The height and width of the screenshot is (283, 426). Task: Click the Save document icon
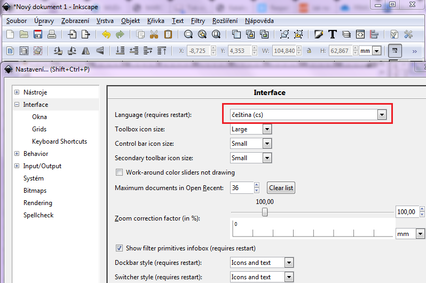coord(38,35)
